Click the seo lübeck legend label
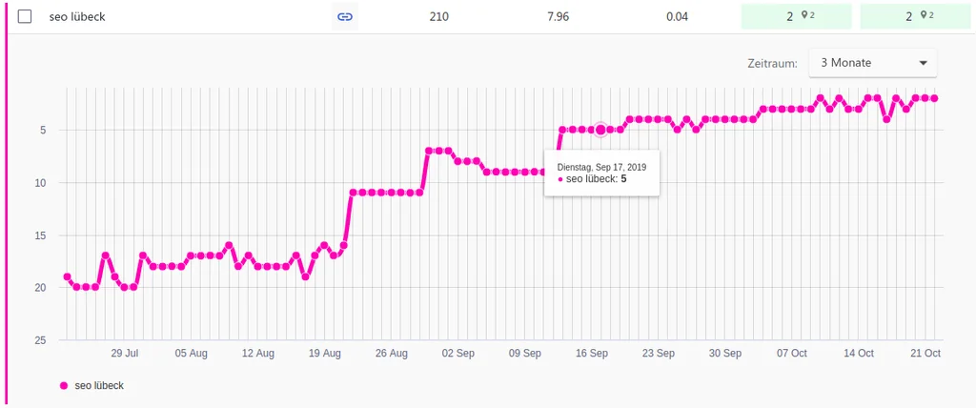976x408 pixels. pos(99,386)
